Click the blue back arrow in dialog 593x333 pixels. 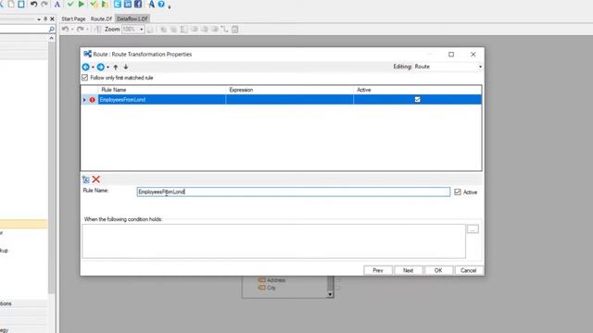pos(86,67)
